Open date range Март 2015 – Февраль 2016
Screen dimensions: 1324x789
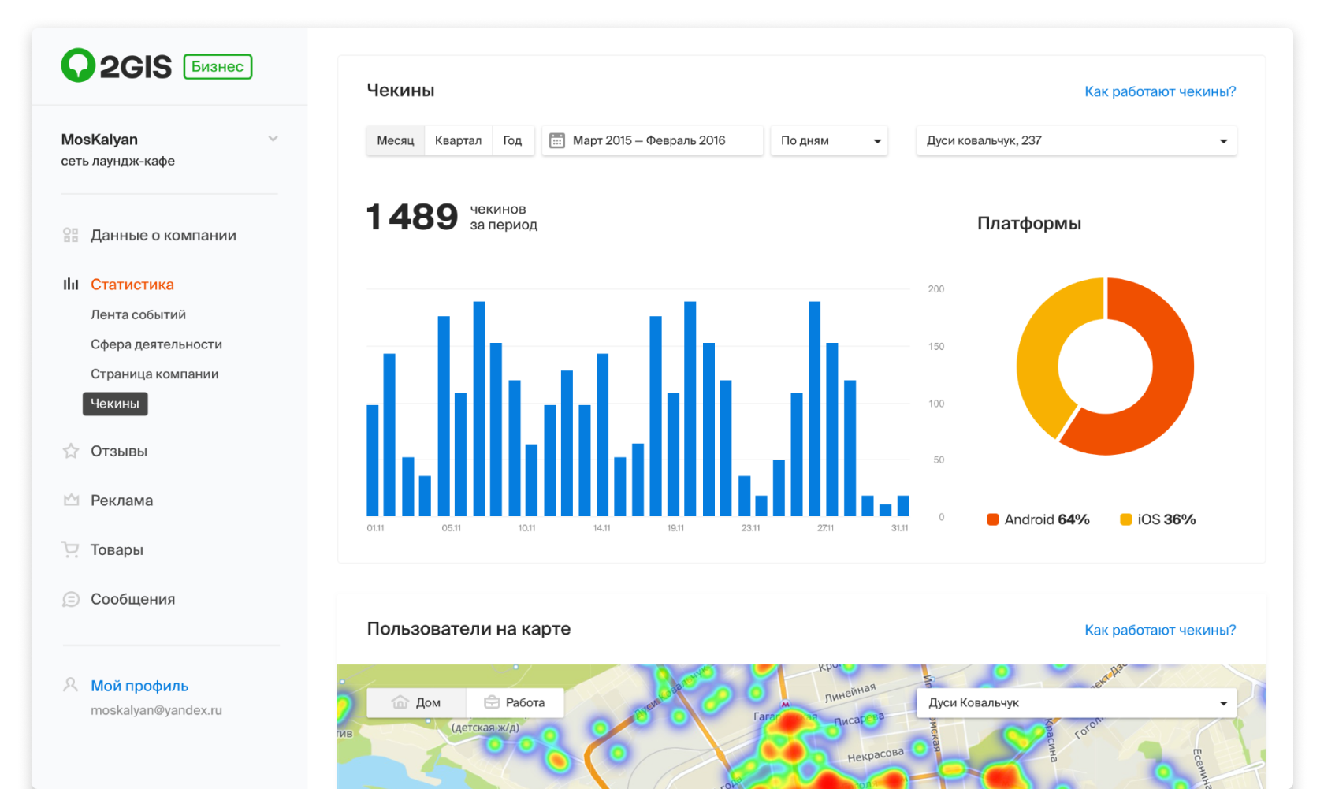point(653,140)
